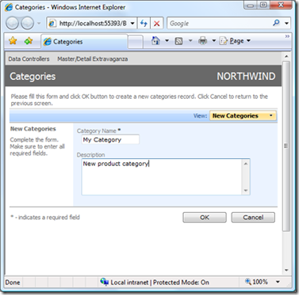Click the Protected Mode: On status text
The height and width of the screenshot is (295, 299).
(181, 282)
